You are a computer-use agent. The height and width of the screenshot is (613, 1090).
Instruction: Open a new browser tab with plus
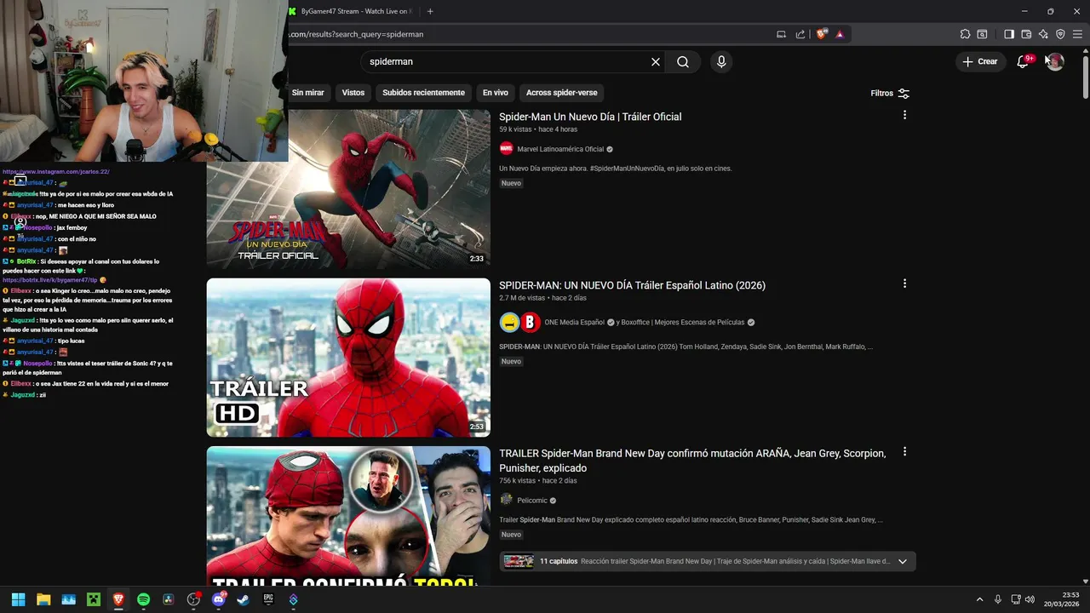pos(430,11)
